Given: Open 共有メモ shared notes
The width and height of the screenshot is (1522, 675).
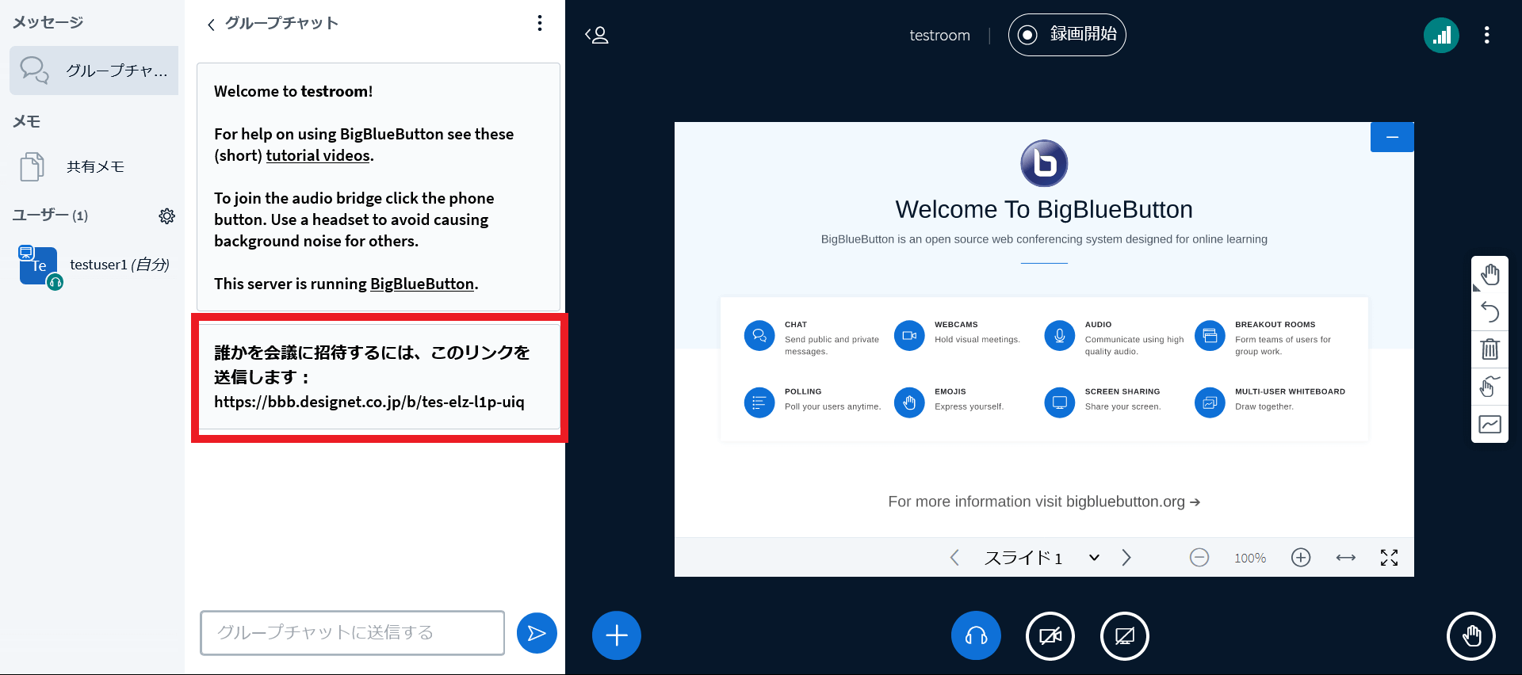Looking at the screenshot, I should (x=94, y=166).
